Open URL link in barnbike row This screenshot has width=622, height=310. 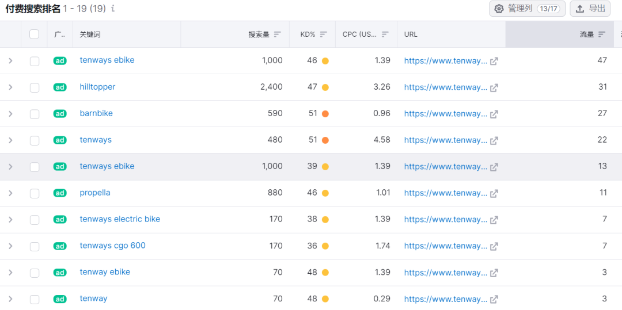click(446, 114)
